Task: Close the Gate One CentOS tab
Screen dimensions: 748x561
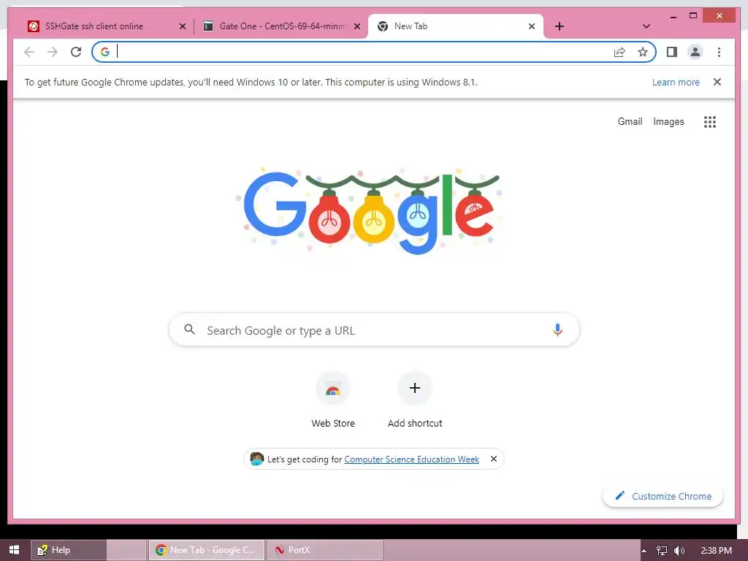Action: (356, 26)
